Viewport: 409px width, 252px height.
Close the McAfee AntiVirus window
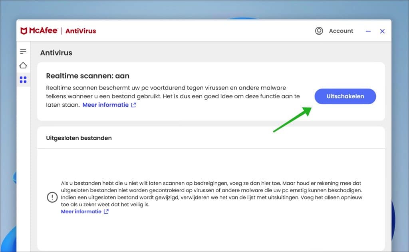[382, 31]
